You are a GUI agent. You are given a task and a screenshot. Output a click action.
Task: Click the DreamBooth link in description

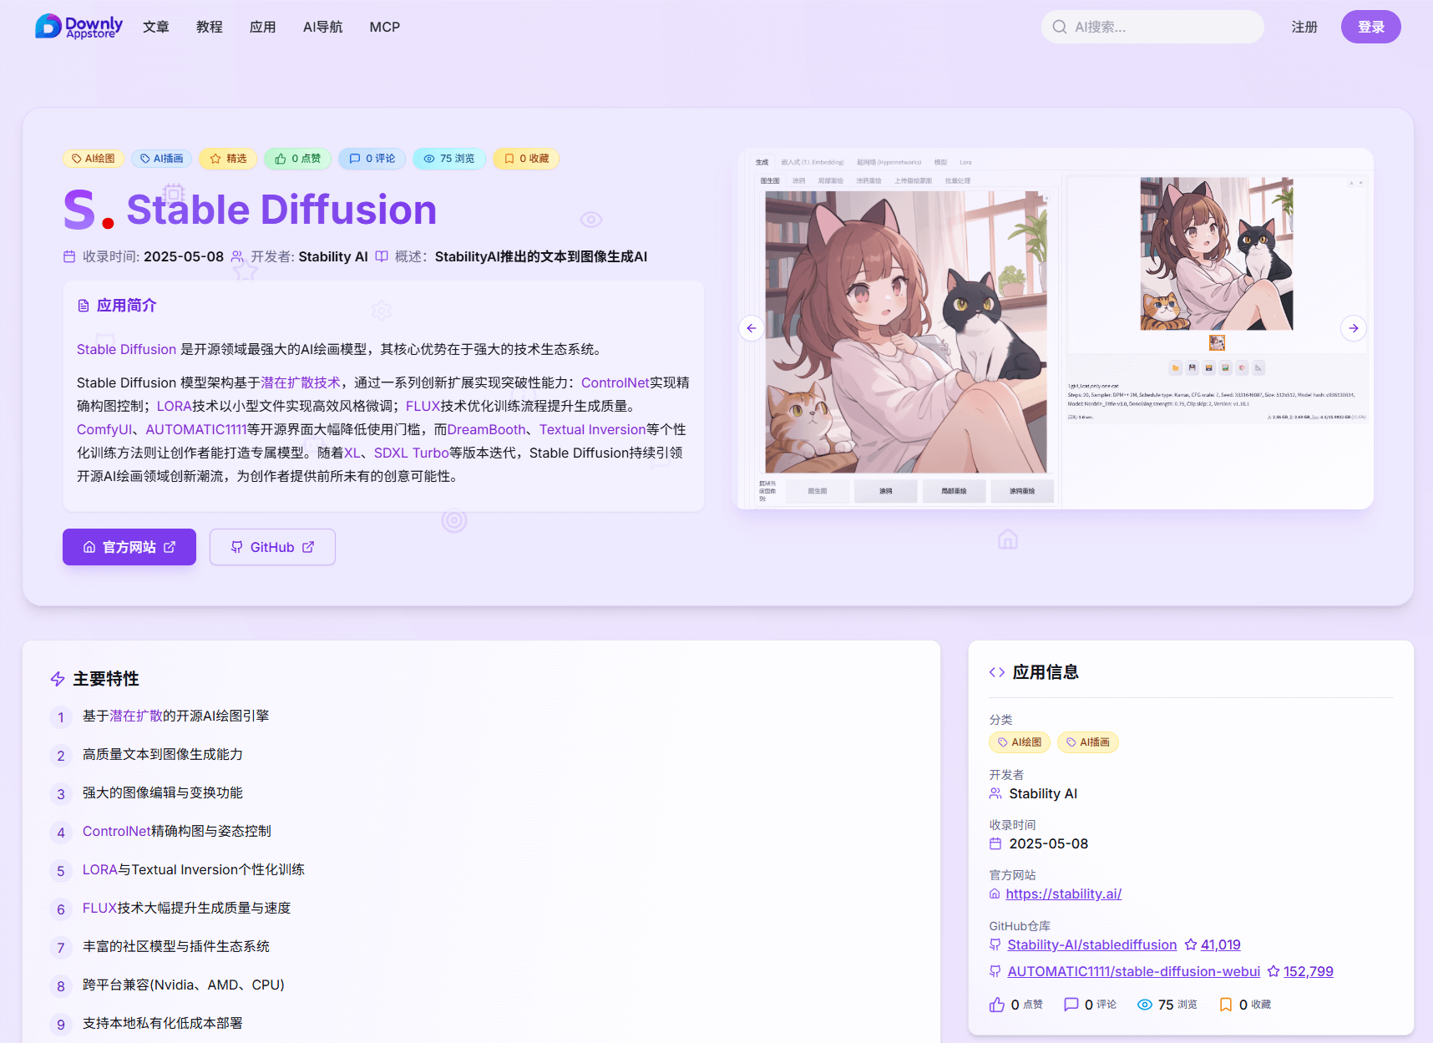(x=487, y=429)
